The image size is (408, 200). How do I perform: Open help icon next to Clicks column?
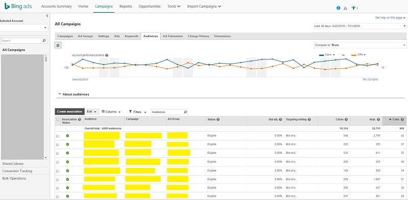click(x=346, y=120)
